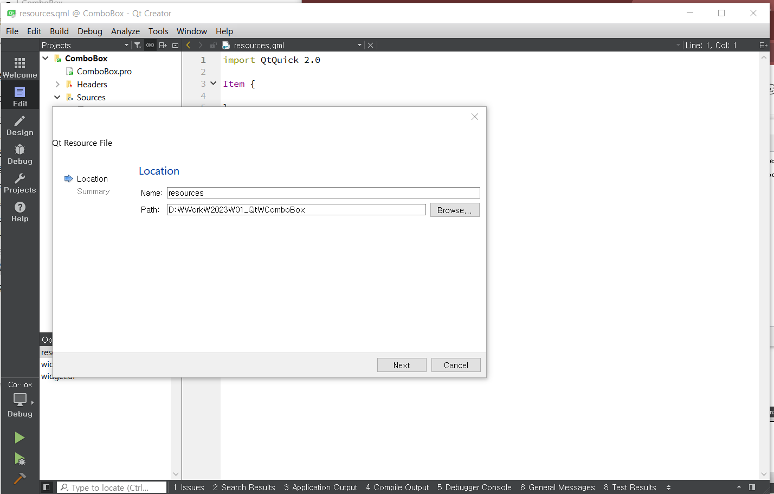774x494 pixels.
Task: Open the General Messages pane
Action: click(x=558, y=487)
